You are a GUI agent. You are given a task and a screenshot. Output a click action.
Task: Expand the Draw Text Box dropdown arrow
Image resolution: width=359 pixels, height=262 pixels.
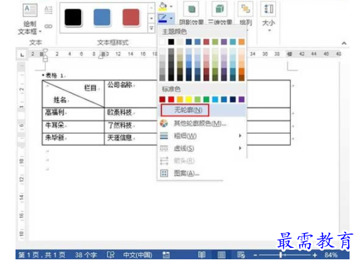coord(40,31)
